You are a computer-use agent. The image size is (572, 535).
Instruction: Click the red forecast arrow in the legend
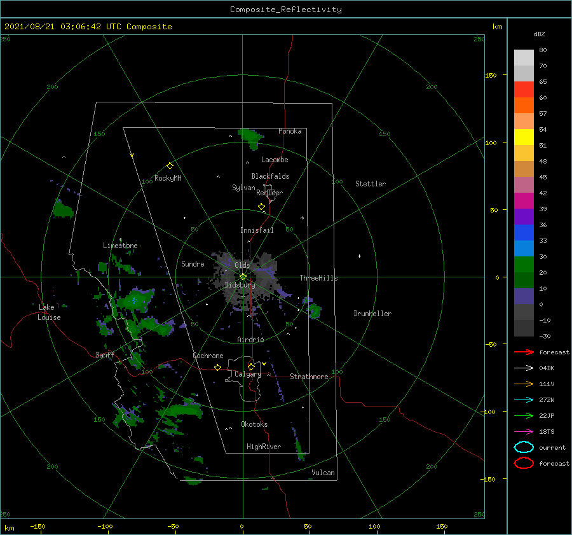[524, 352]
